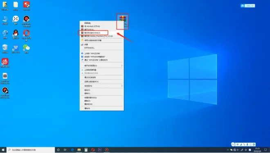270x153 pixels.
Task: Select 删除(D) delete entry
Action: click(101, 101)
